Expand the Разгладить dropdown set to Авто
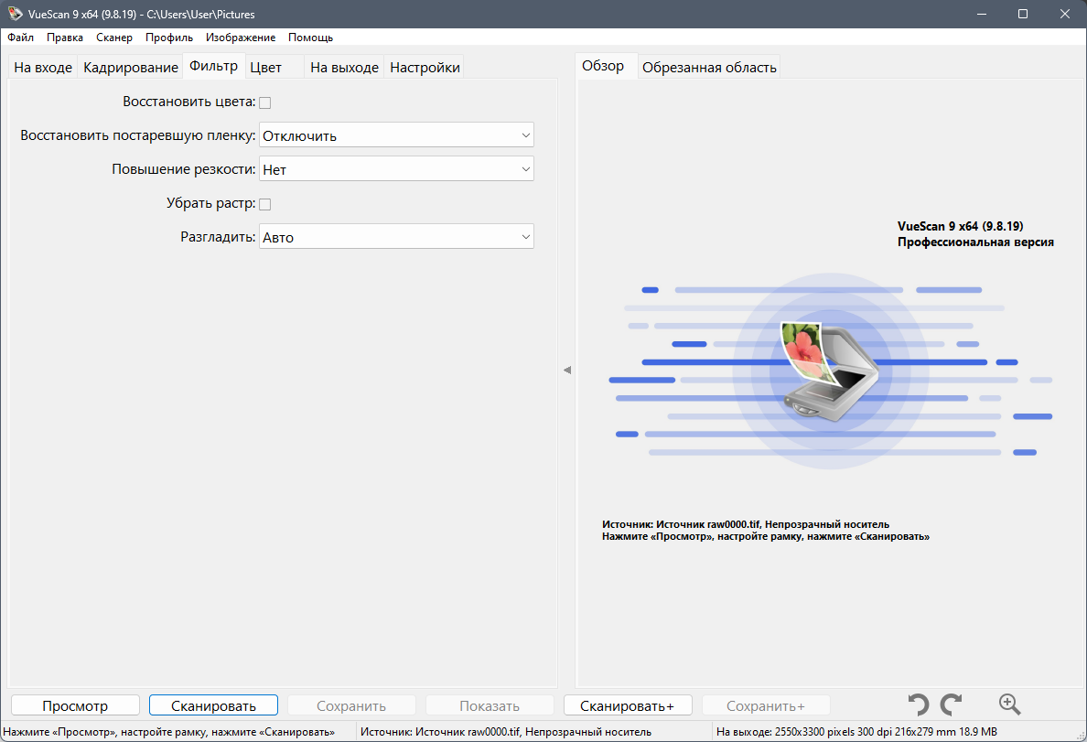 tap(396, 236)
